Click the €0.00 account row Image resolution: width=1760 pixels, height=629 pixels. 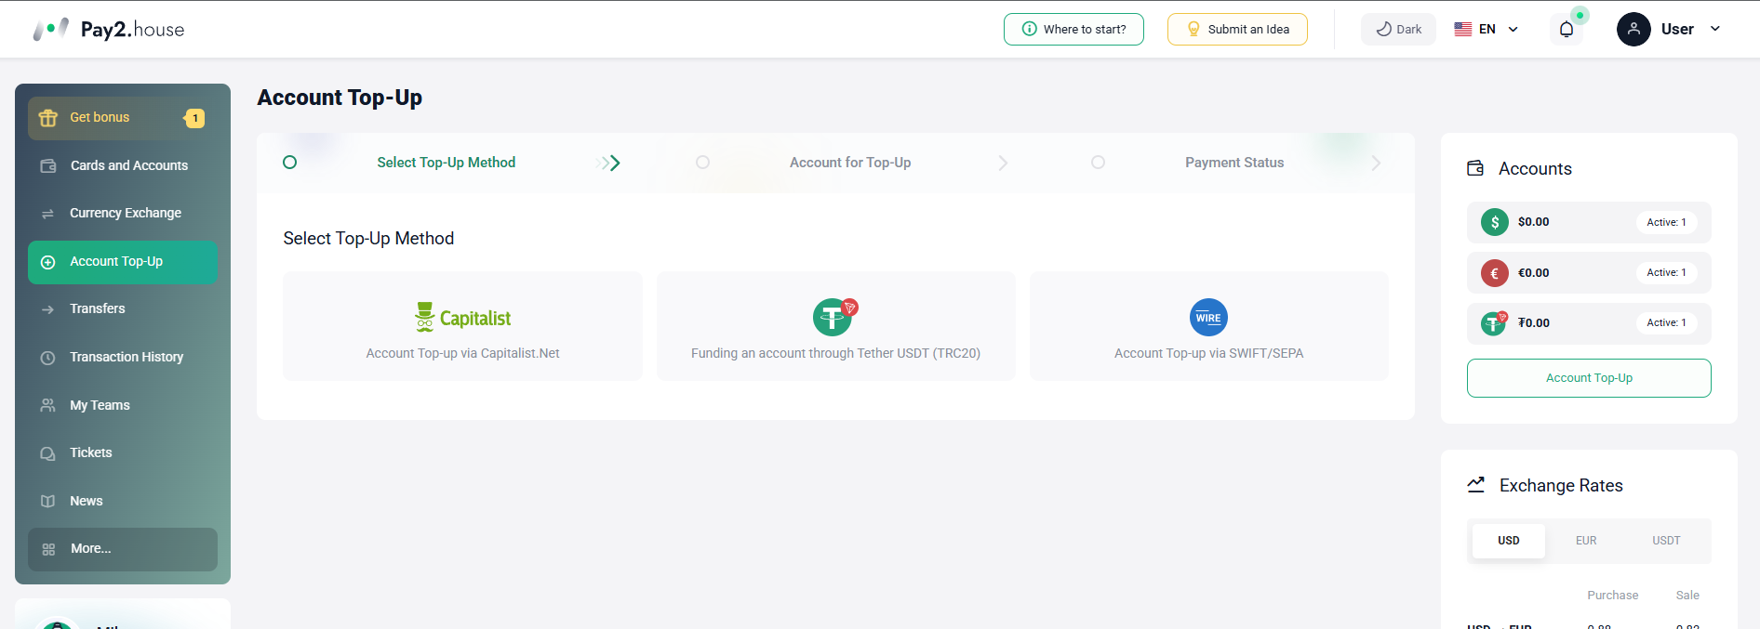[x=1589, y=273]
